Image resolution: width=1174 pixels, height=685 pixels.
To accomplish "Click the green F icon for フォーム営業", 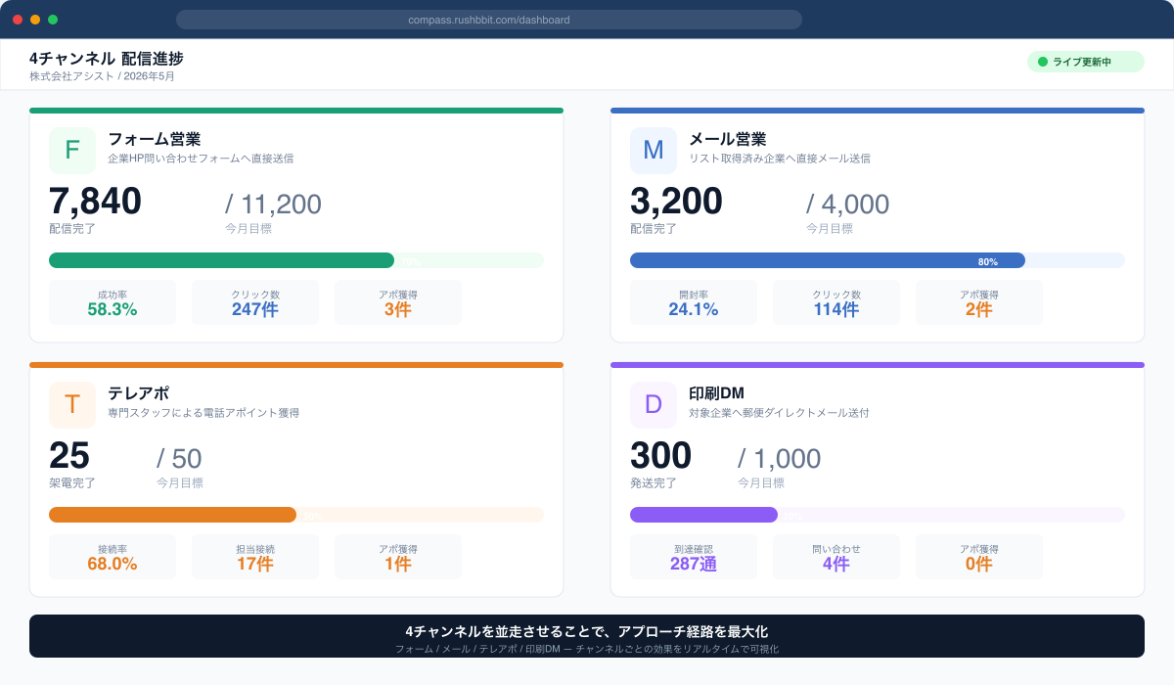I will point(72,151).
